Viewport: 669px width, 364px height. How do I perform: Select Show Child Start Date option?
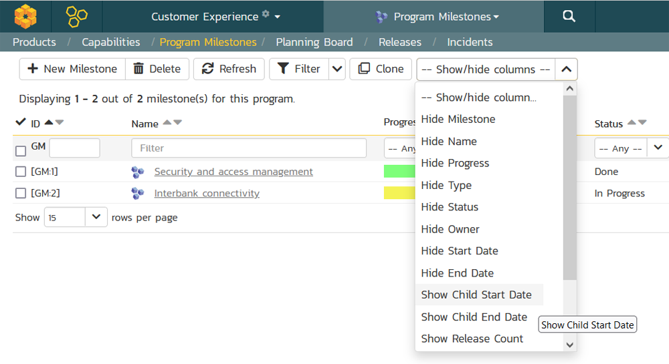point(476,295)
